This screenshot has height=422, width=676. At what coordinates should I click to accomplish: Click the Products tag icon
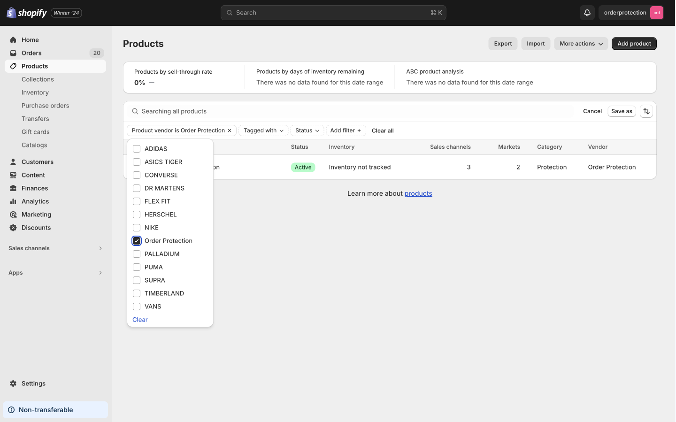point(13,66)
